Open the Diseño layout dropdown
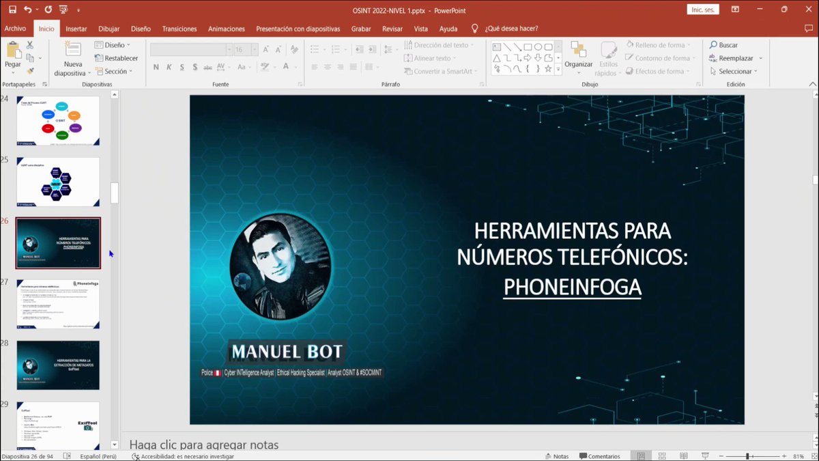This screenshot has width=819, height=461. (113, 45)
